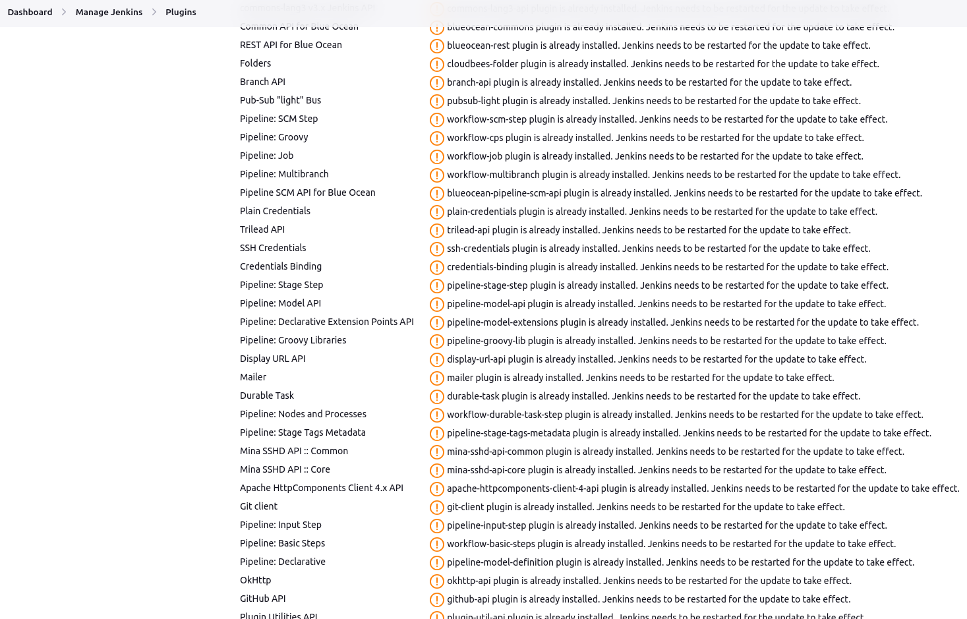Click the Durable Task plugin name
The width and height of the screenshot is (967, 619).
click(x=267, y=396)
